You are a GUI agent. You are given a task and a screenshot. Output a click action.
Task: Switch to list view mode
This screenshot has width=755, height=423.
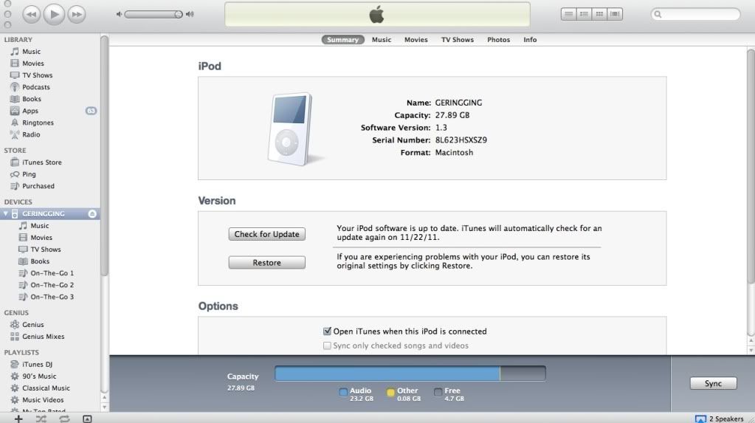(569, 14)
